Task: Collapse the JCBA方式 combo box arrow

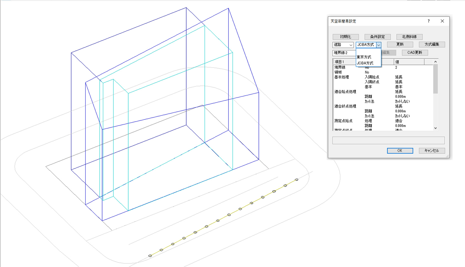Action: [378, 45]
